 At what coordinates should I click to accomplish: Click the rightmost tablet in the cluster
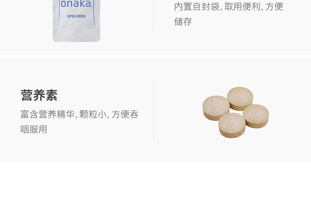pos(256,116)
